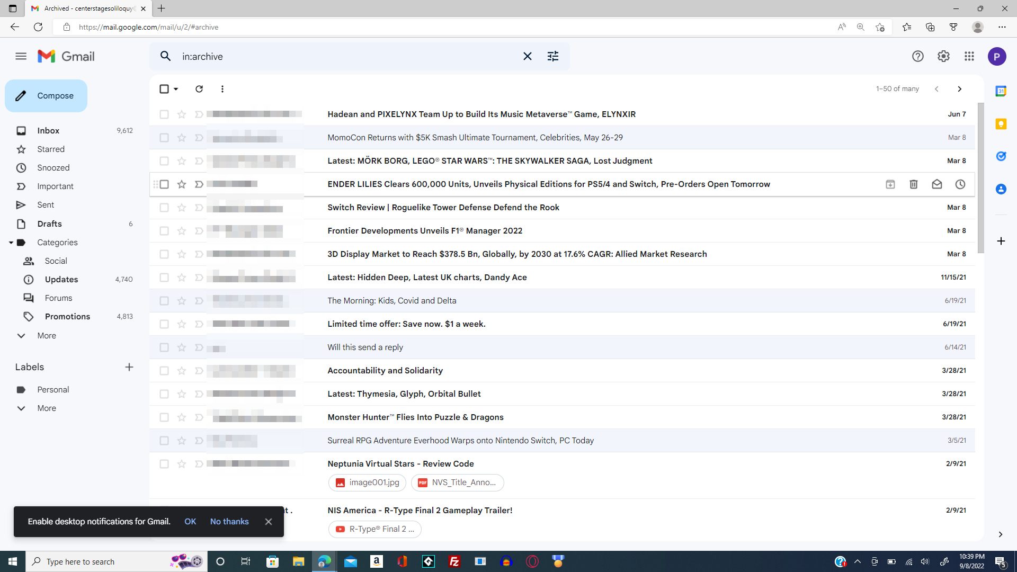Expand the hidden side panel chevron

(1001, 534)
